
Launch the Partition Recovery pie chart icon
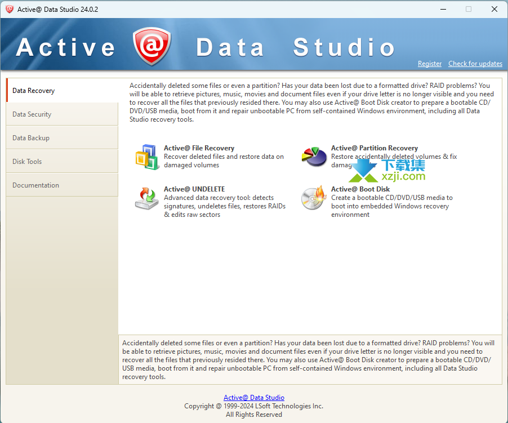314,157
